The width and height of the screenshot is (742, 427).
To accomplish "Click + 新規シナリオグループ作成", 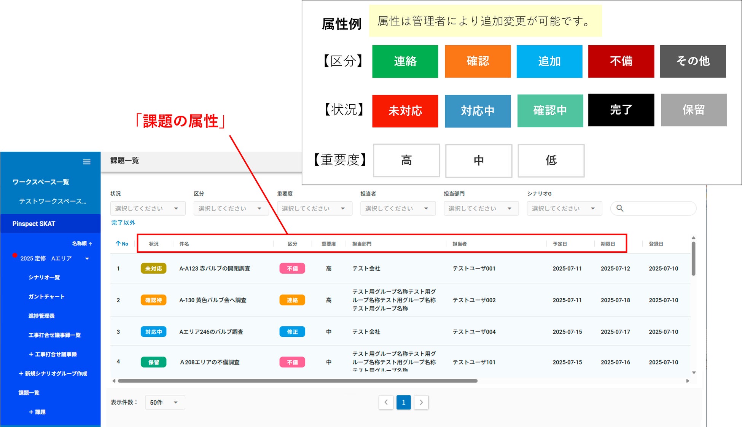I will click(x=53, y=373).
